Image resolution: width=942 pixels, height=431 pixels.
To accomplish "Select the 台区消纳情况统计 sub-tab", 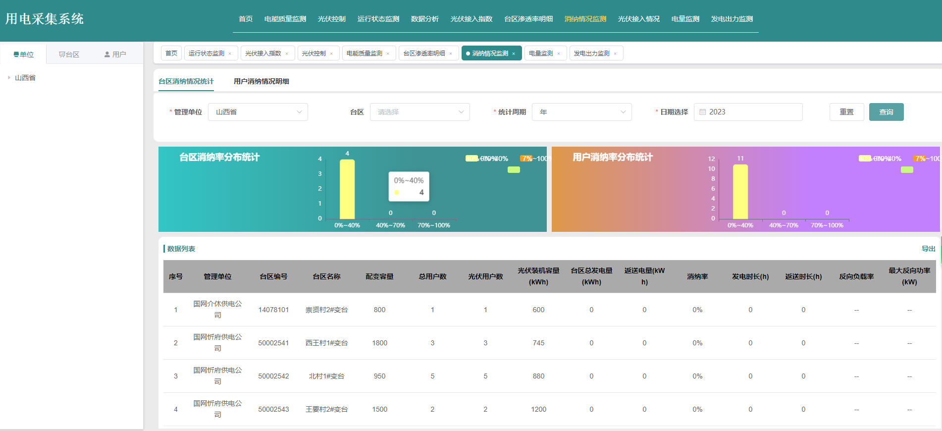I will pos(186,81).
